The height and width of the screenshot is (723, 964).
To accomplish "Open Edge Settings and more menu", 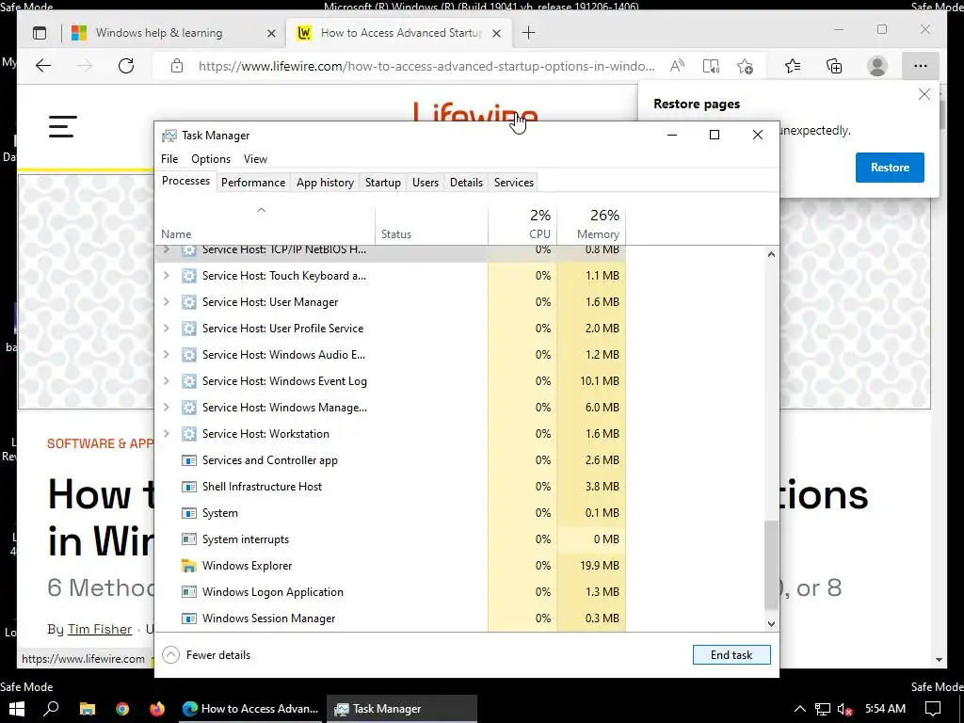I will [921, 66].
